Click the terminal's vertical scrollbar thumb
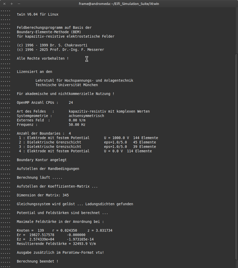Screen dimensions: 238x268 tap(236, 156)
